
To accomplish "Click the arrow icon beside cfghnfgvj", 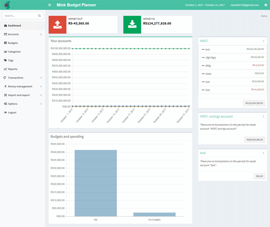I will point(203,57).
